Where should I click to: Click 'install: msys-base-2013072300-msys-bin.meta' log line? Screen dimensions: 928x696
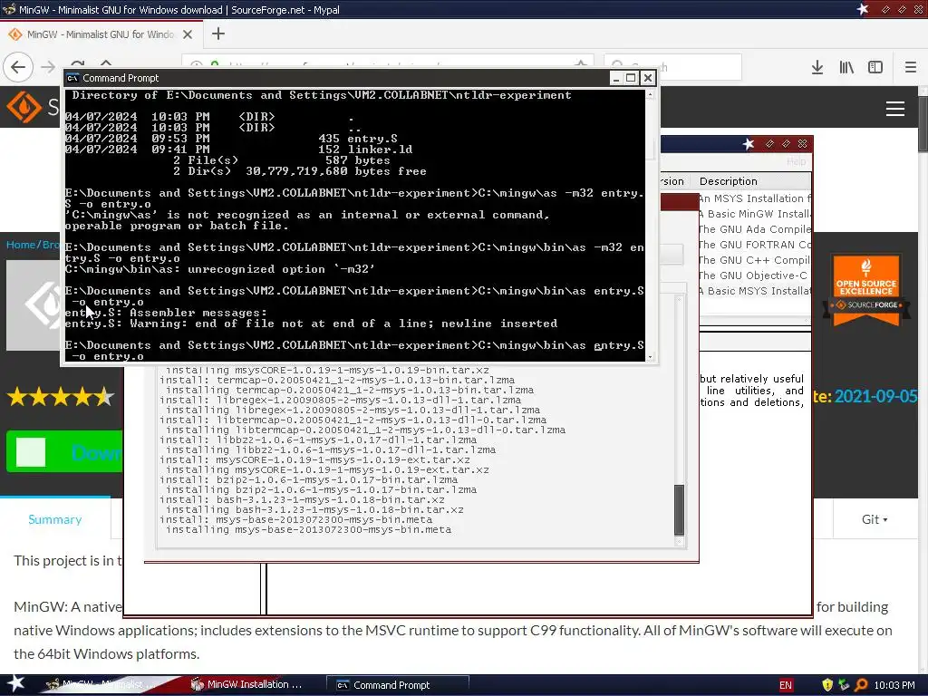pos(295,519)
